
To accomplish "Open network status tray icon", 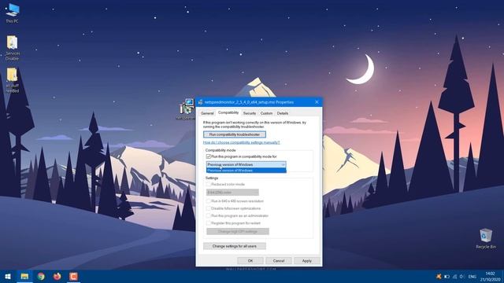I will (455, 276).
